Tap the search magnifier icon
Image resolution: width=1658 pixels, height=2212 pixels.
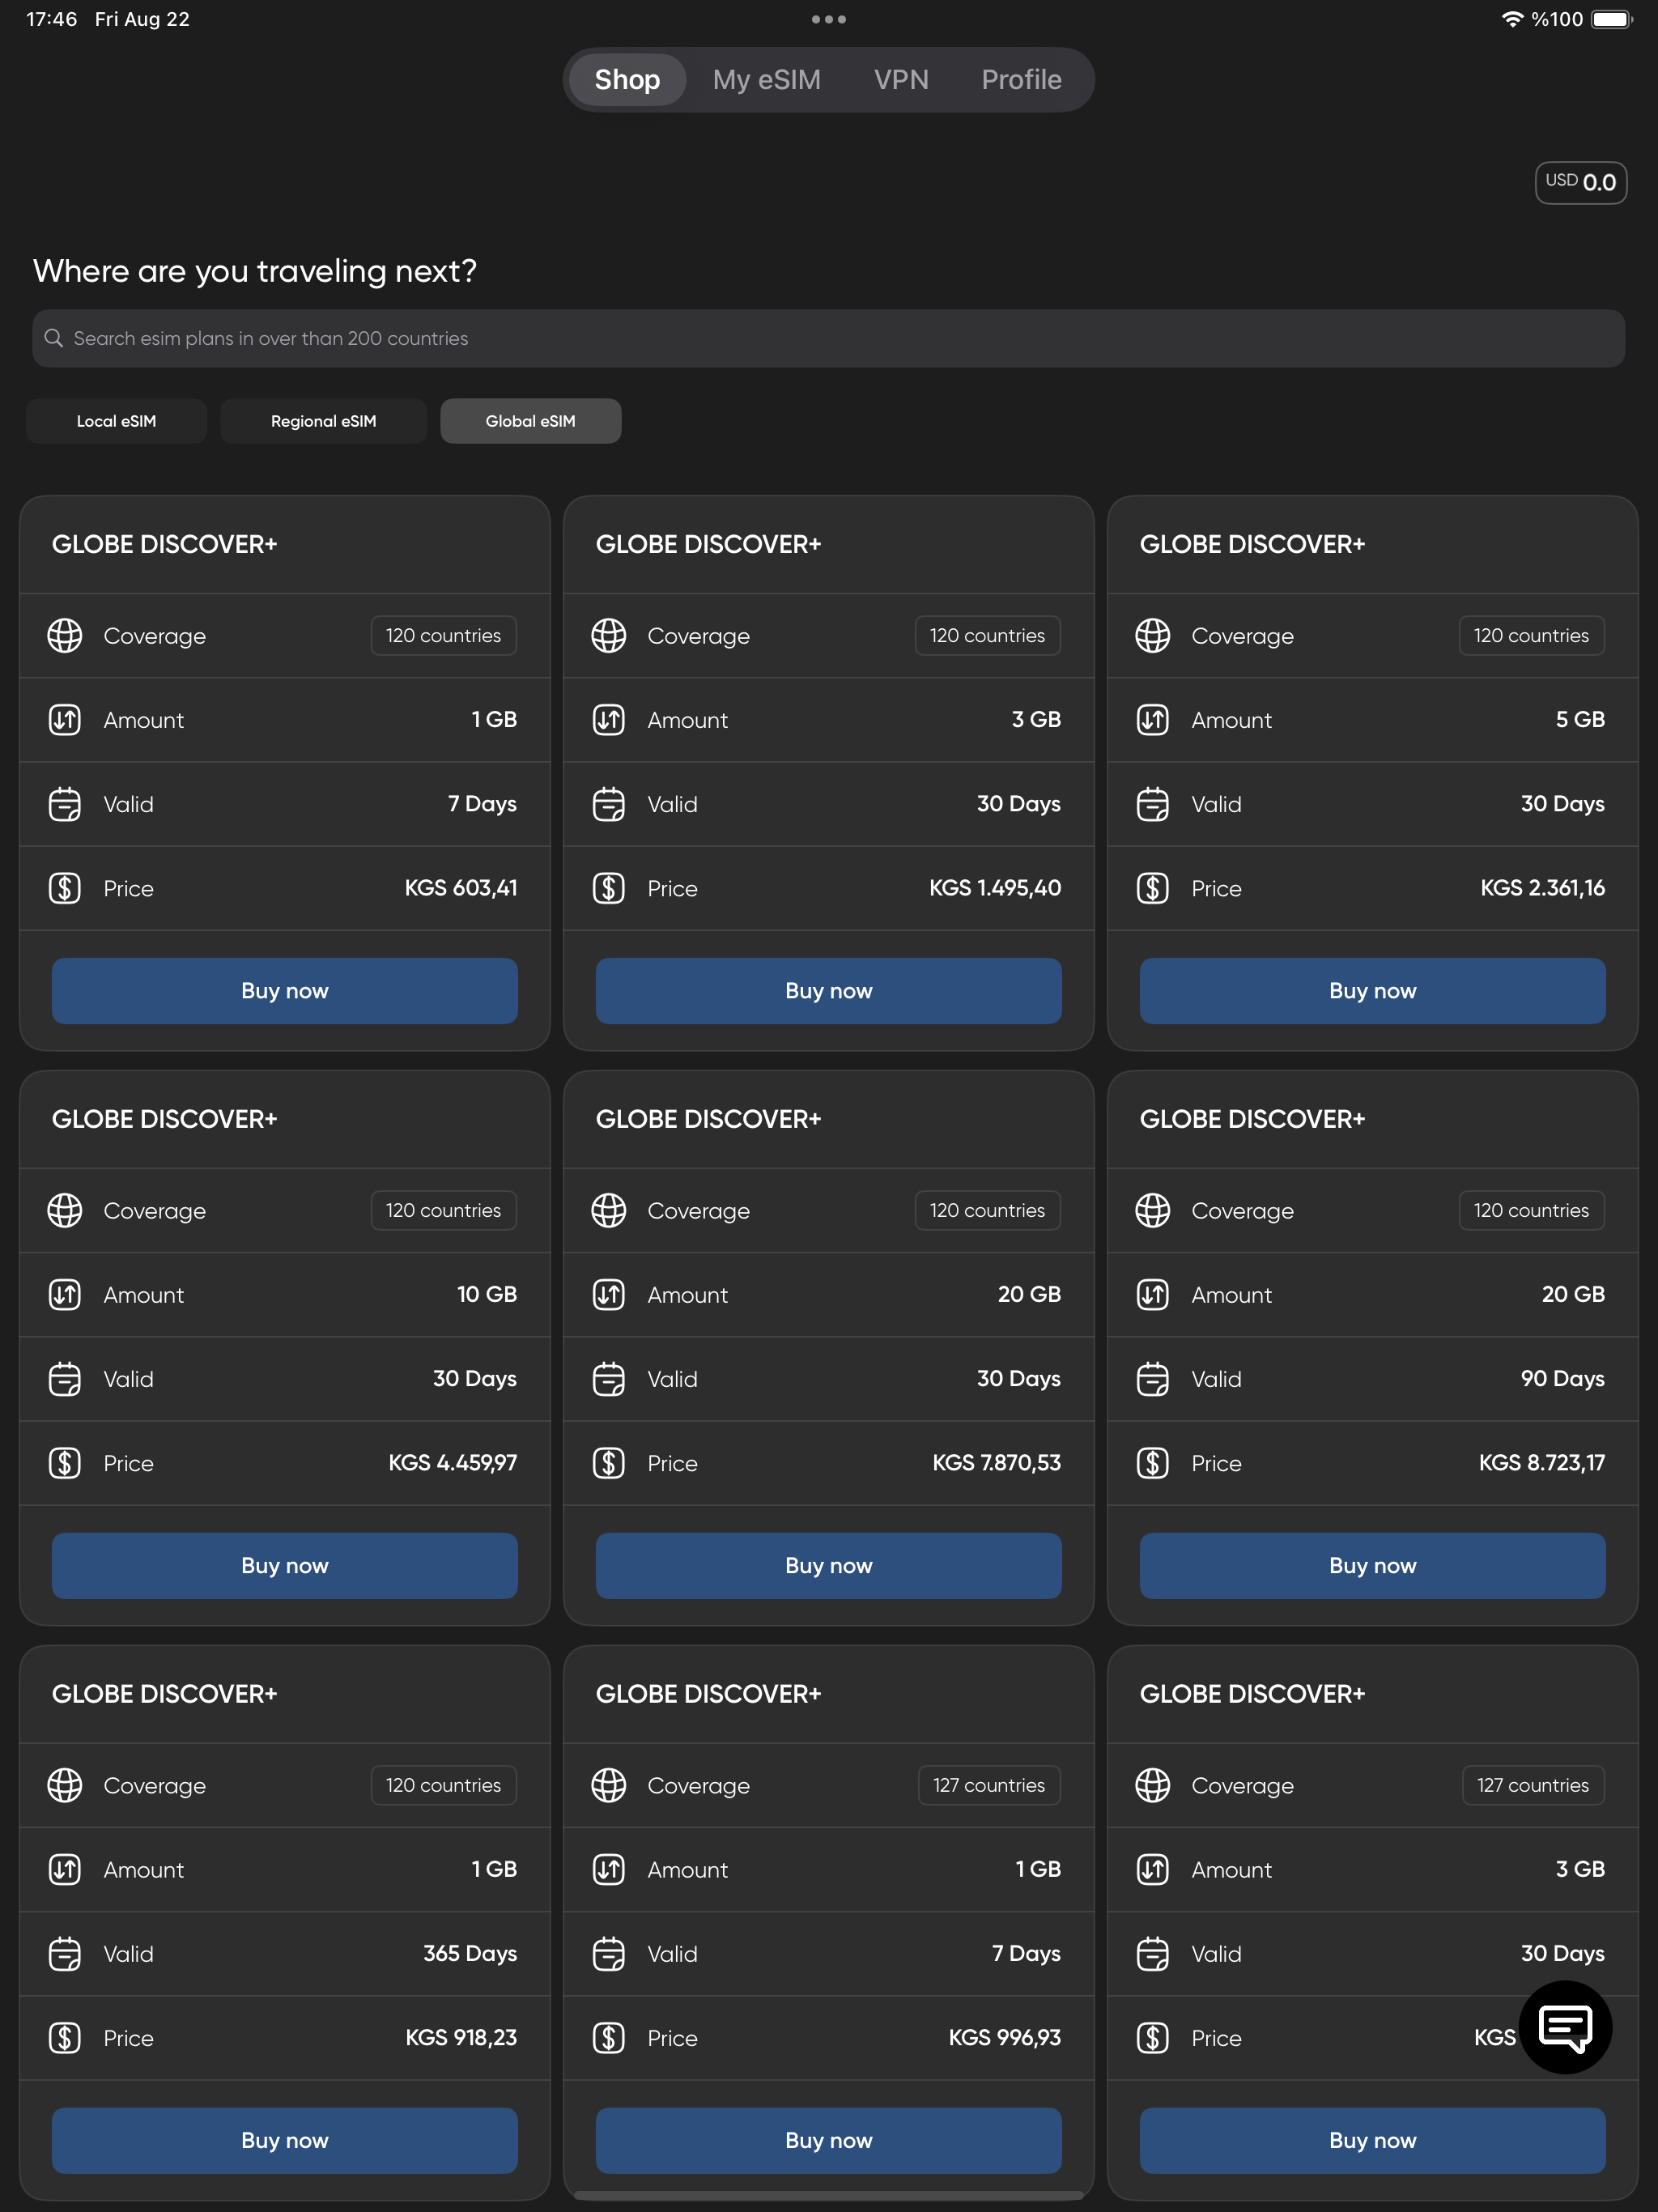coord(54,338)
